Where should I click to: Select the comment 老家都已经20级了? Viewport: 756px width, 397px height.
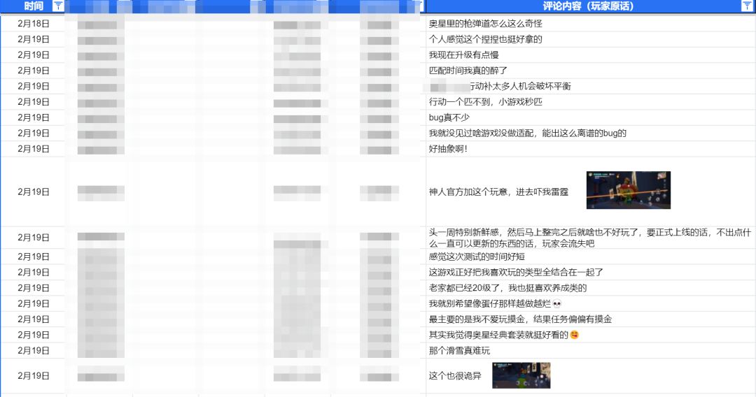507,288
